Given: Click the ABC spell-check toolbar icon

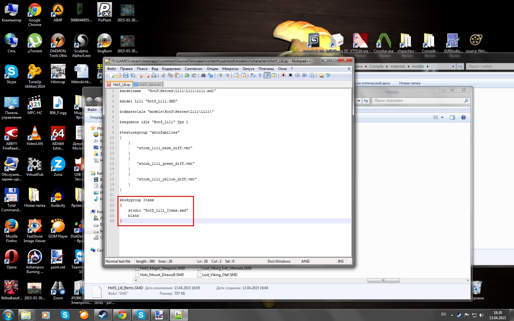Looking at the screenshot, I should pos(328,76).
